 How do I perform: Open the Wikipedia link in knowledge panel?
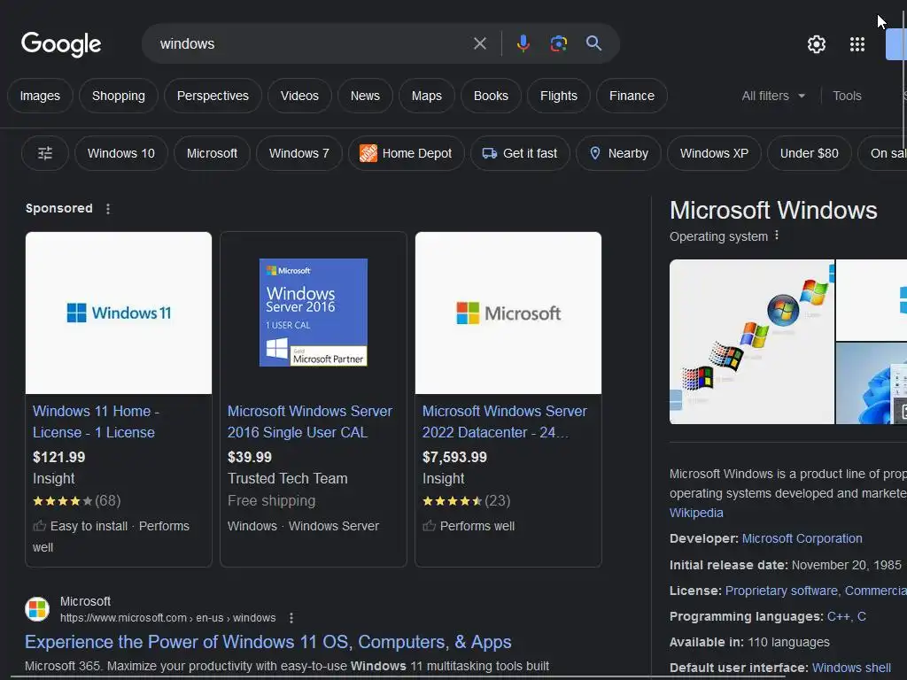[x=696, y=513]
